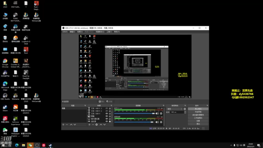Select the 场景 scene entry in Scenes list

(74, 109)
